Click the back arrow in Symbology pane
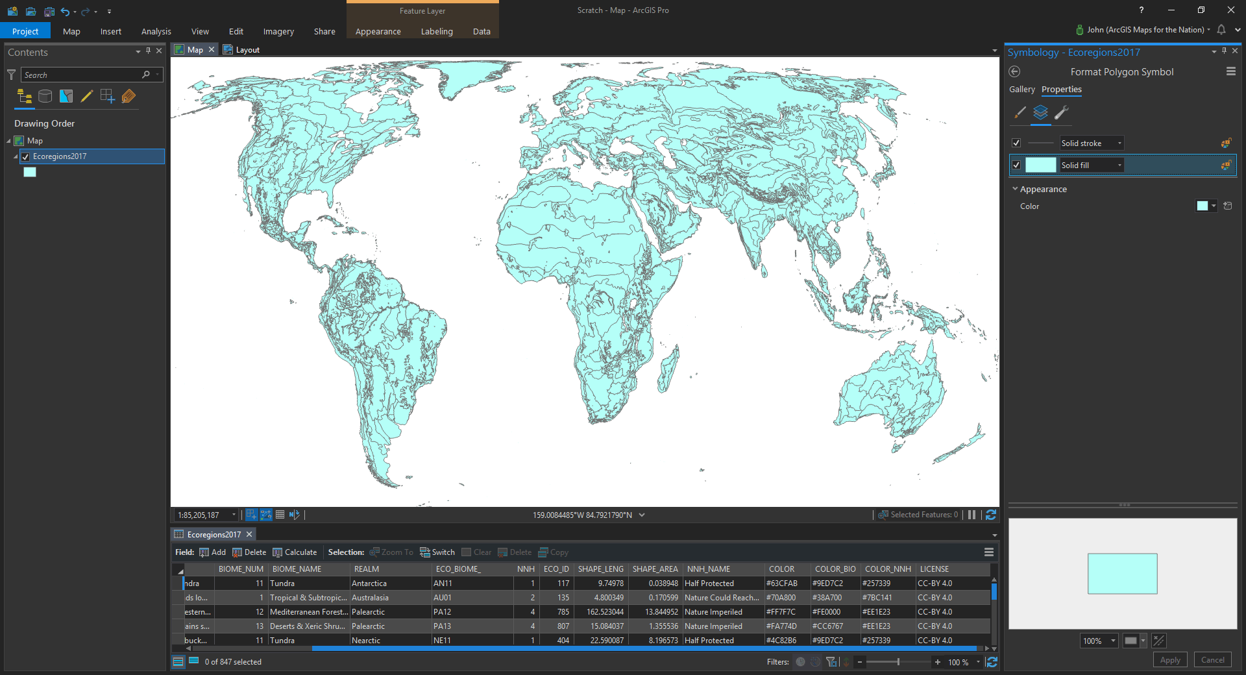 (x=1015, y=72)
